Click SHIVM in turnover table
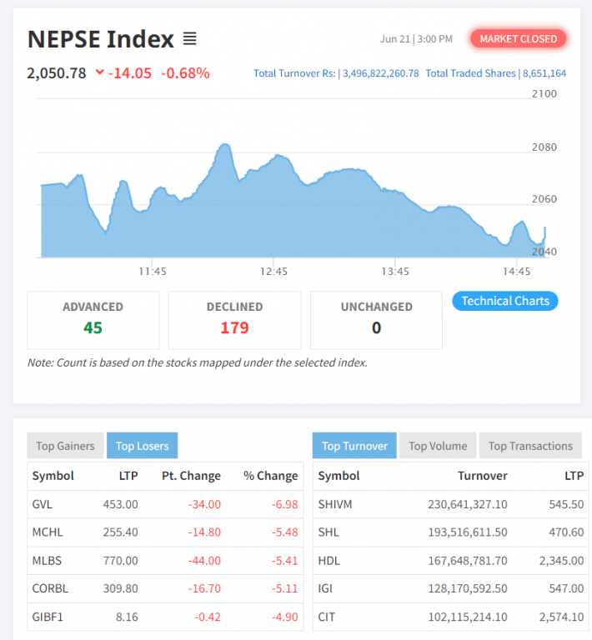Image resolution: width=592 pixels, height=640 pixels. [x=335, y=503]
